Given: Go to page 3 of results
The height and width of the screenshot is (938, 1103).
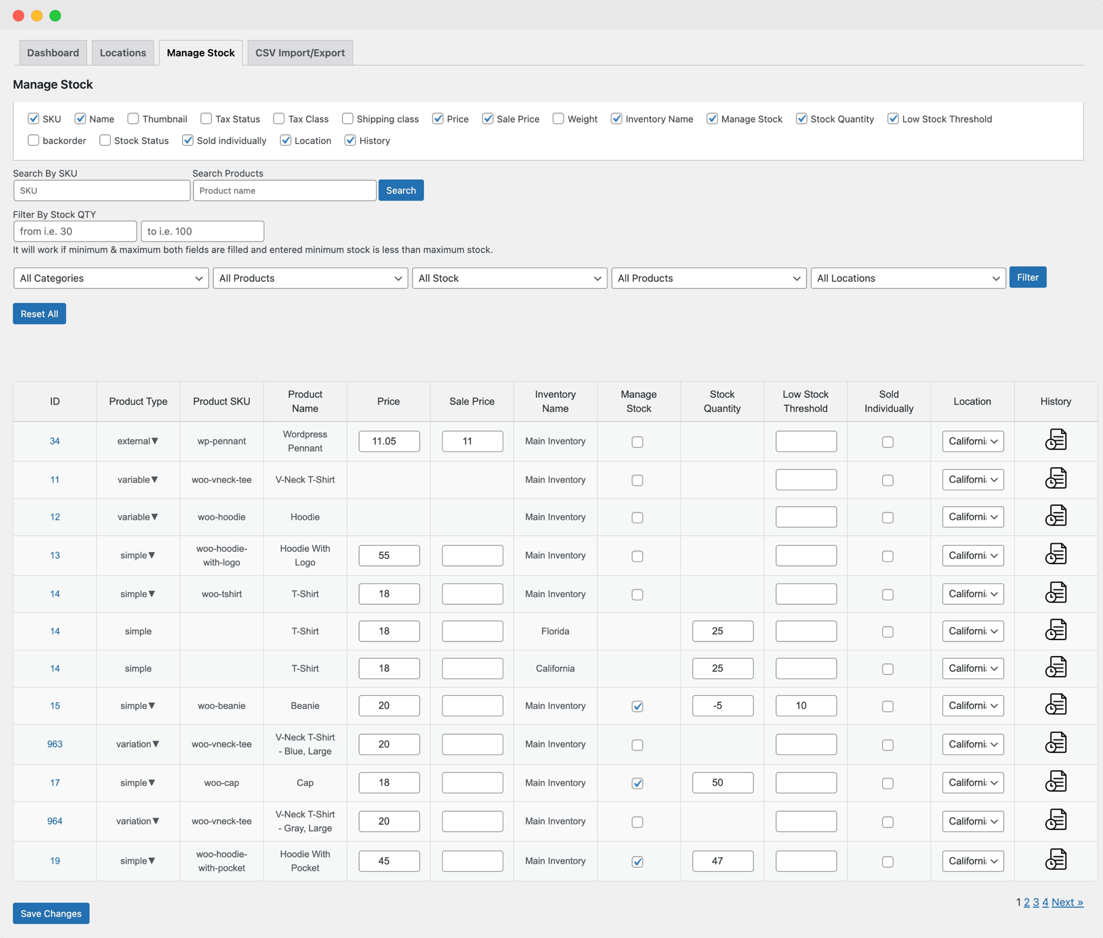Looking at the screenshot, I should click(1036, 902).
